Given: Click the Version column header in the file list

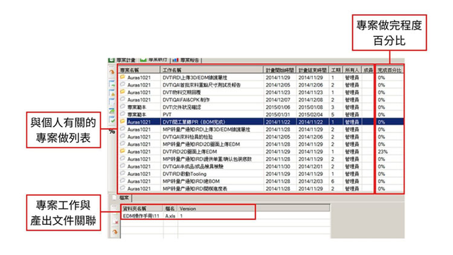Looking at the screenshot, I should 188,209.
